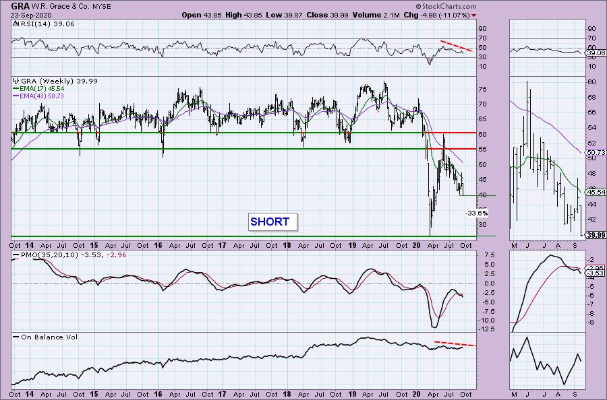This screenshot has height=400, width=607.
Task: Click the 39.06 RSI value tag on right panel
Action: coord(596,53)
